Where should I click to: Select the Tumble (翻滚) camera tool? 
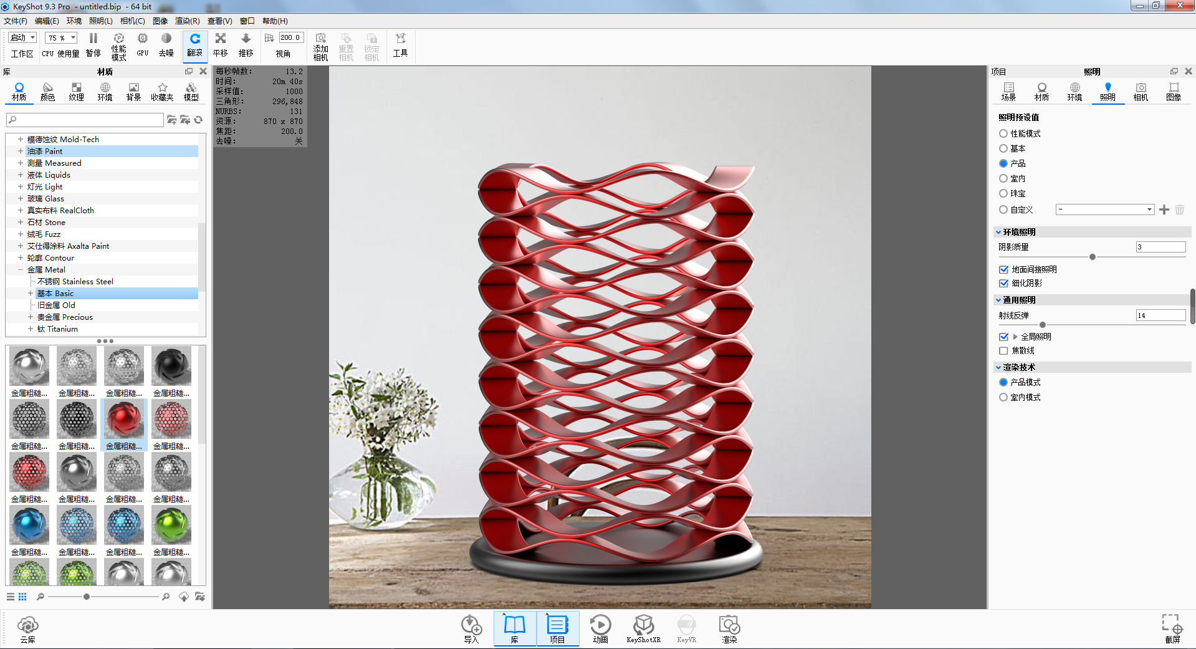point(195,46)
